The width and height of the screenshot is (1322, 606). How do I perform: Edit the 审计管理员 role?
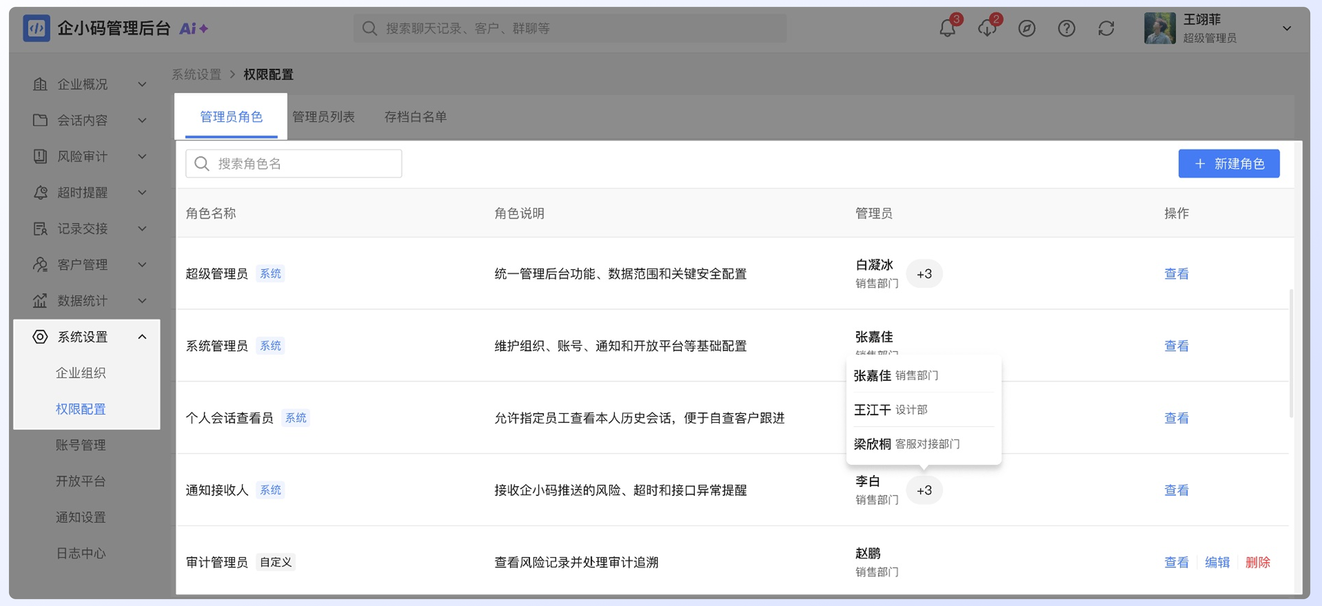point(1217,562)
